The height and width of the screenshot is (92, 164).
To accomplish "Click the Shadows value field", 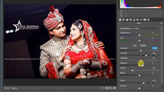I will pyautogui.click(x=153, y=63).
